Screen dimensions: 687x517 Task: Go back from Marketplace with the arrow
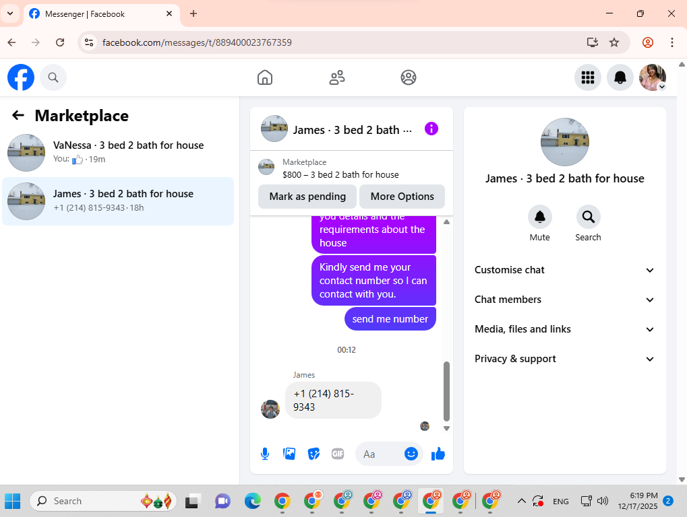point(18,115)
